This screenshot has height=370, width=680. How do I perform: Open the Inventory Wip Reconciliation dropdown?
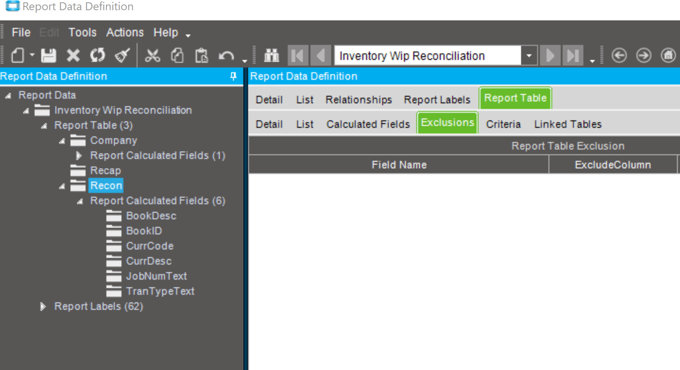(529, 56)
